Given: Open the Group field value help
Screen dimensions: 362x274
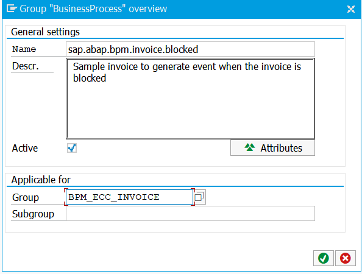Looking at the screenshot, I should pyautogui.click(x=199, y=197).
